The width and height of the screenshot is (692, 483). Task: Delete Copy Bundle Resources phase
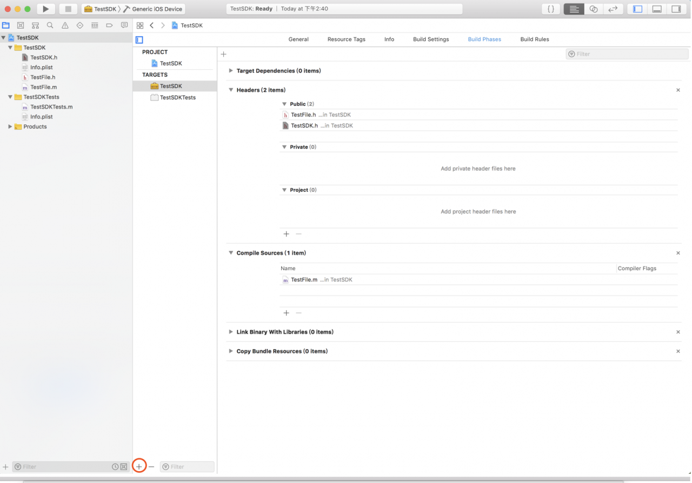click(678, 351)
